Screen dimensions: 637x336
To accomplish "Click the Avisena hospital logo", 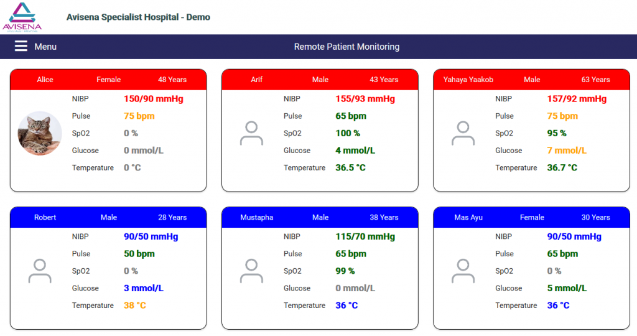I will (22, 17).
